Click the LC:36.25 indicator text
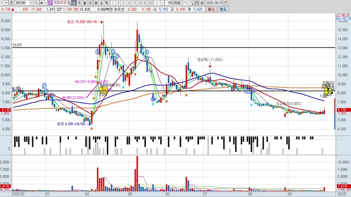The width and height of the screenshot is (351, 197). click(x=343, y=15)
